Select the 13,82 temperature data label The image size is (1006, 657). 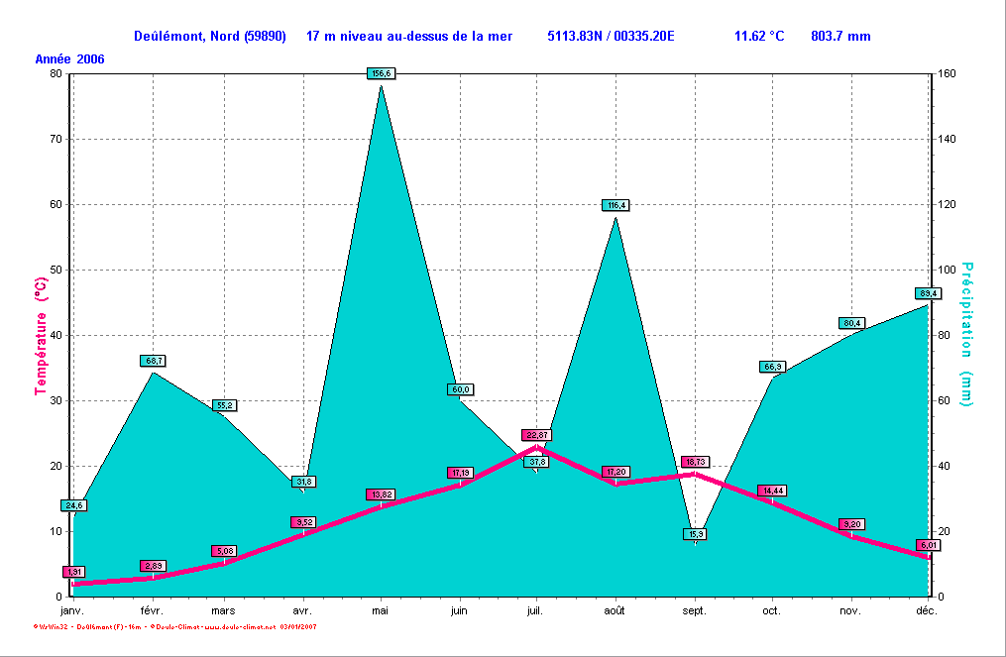(381, 494)
